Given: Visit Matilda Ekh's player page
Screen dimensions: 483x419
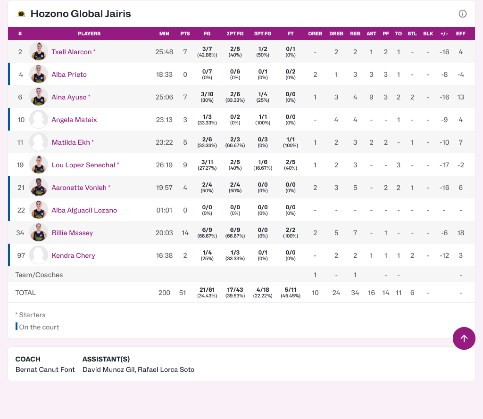Looking at the screenshot, I should coord(70,142).
